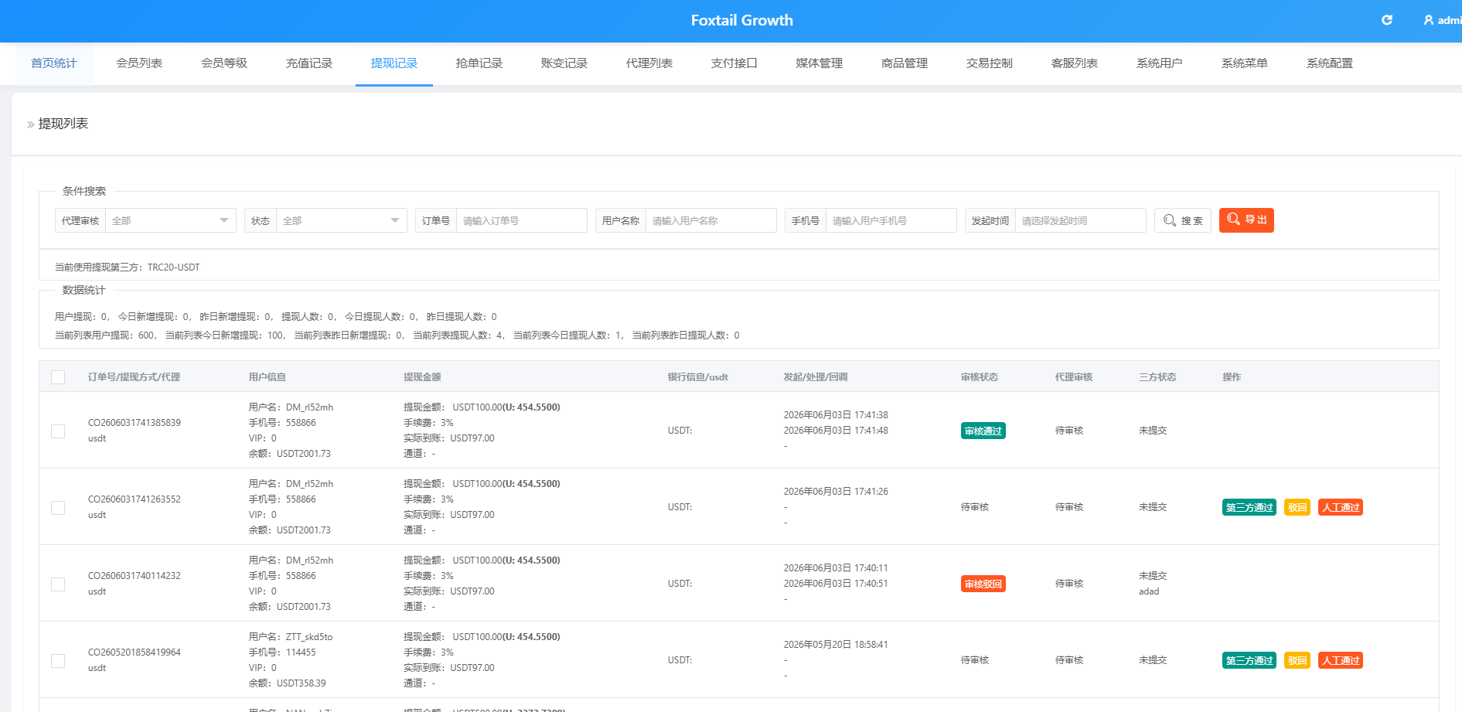The height and width of the screenshot is (712, 1462).
Task: Open the 账变记录 tab
Action: point(564,63)
